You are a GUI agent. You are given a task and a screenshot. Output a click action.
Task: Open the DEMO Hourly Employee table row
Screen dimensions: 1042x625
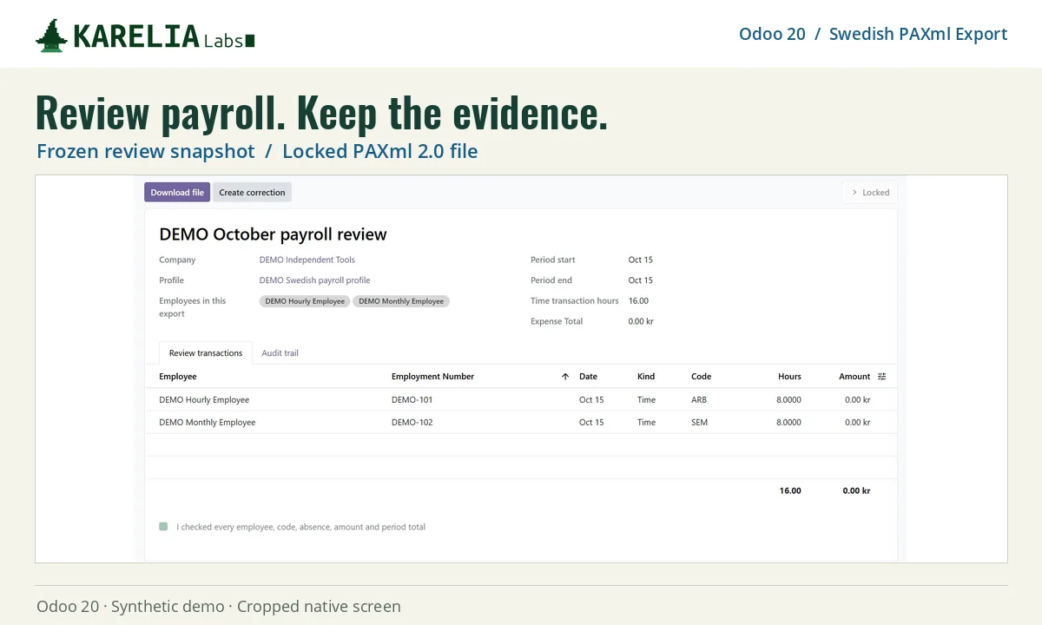[x=521, y=400]
